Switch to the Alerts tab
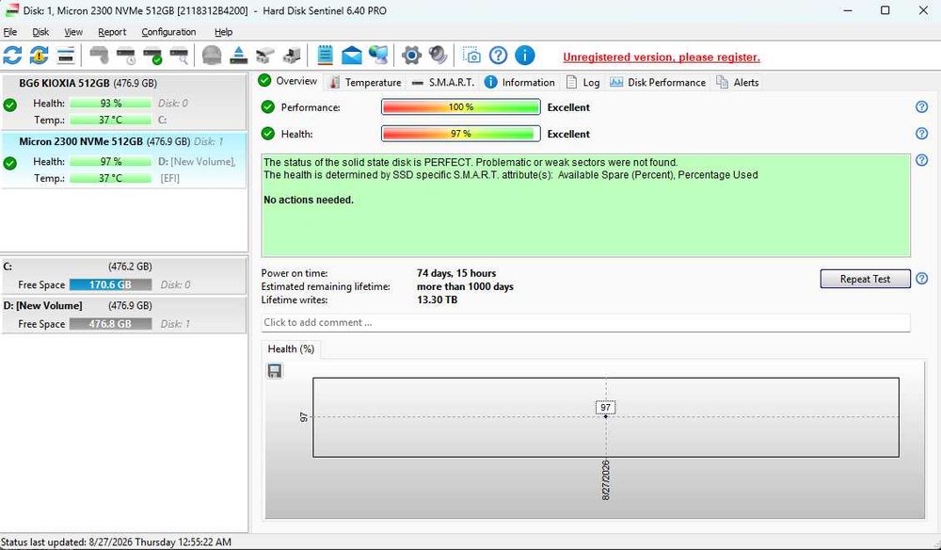This screenshot has height=550, width=941. 738,82
